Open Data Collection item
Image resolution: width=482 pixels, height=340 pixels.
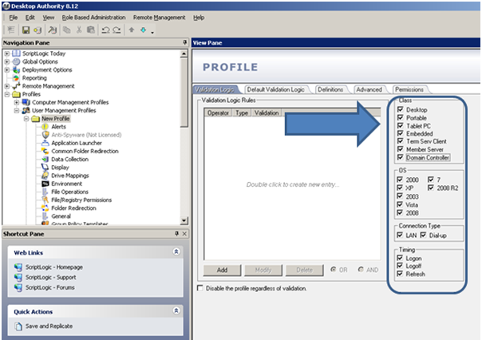pos(69,160)
